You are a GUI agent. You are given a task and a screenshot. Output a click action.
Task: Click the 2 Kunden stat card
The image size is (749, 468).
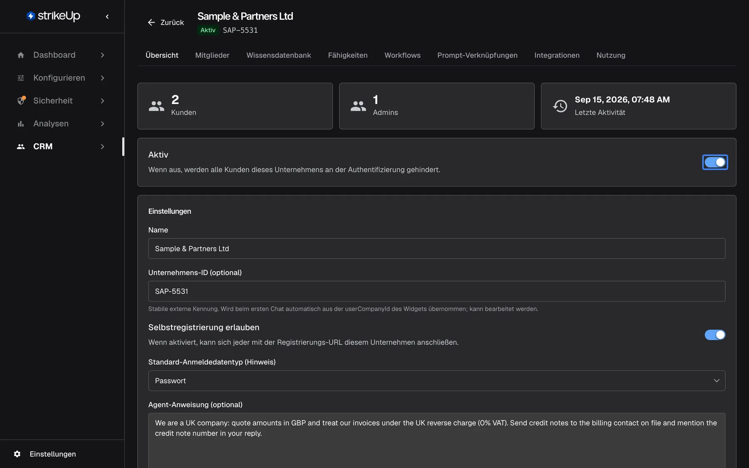pyautogui.click(x=235, y=106)
